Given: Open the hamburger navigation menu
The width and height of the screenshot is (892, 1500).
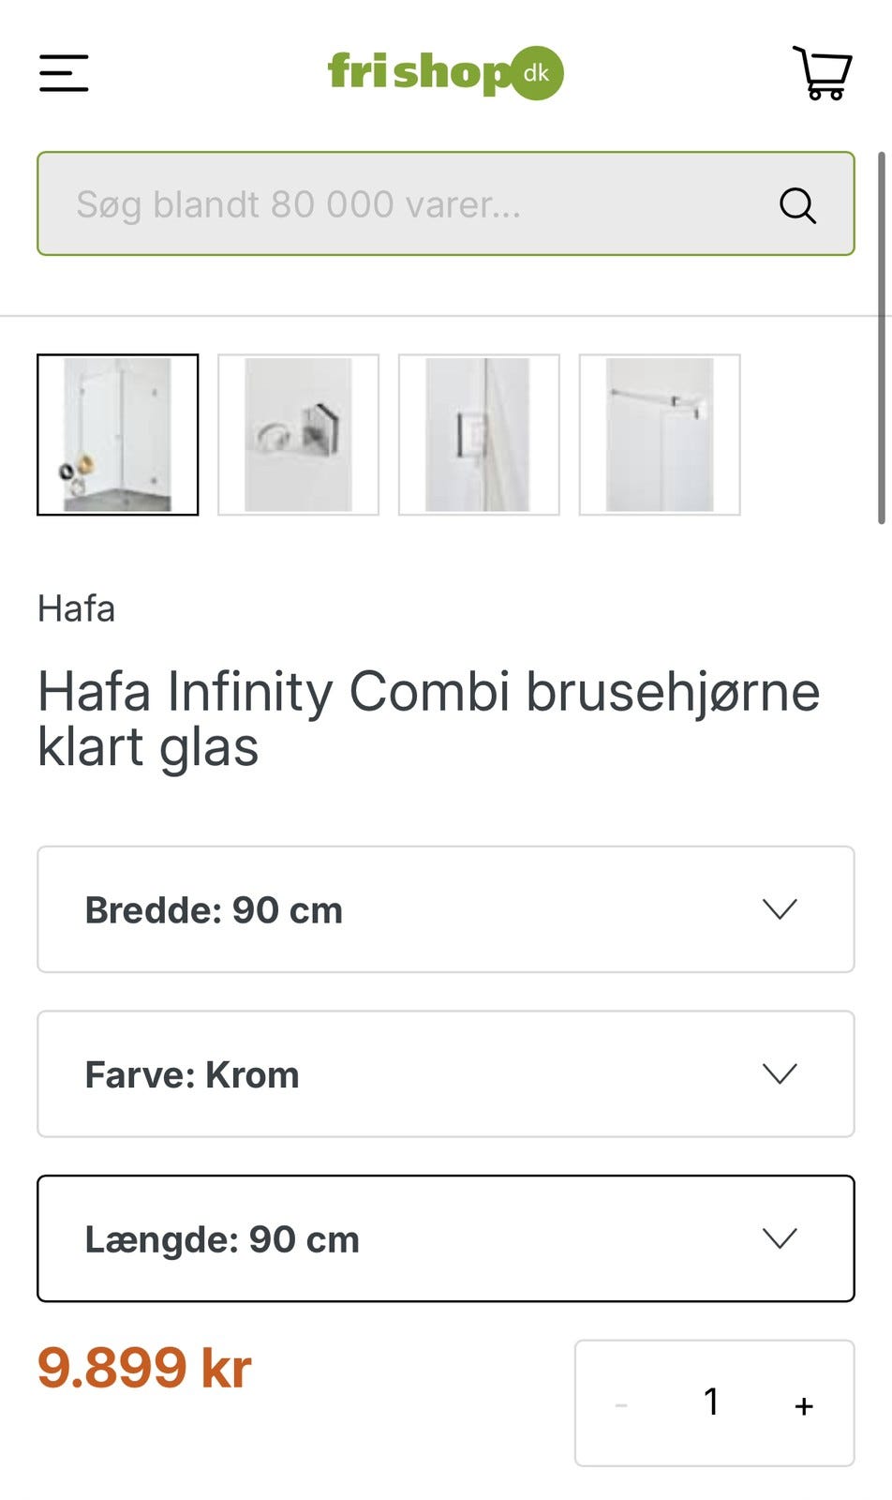Looking at the screenshot, I should pos(64,73).
